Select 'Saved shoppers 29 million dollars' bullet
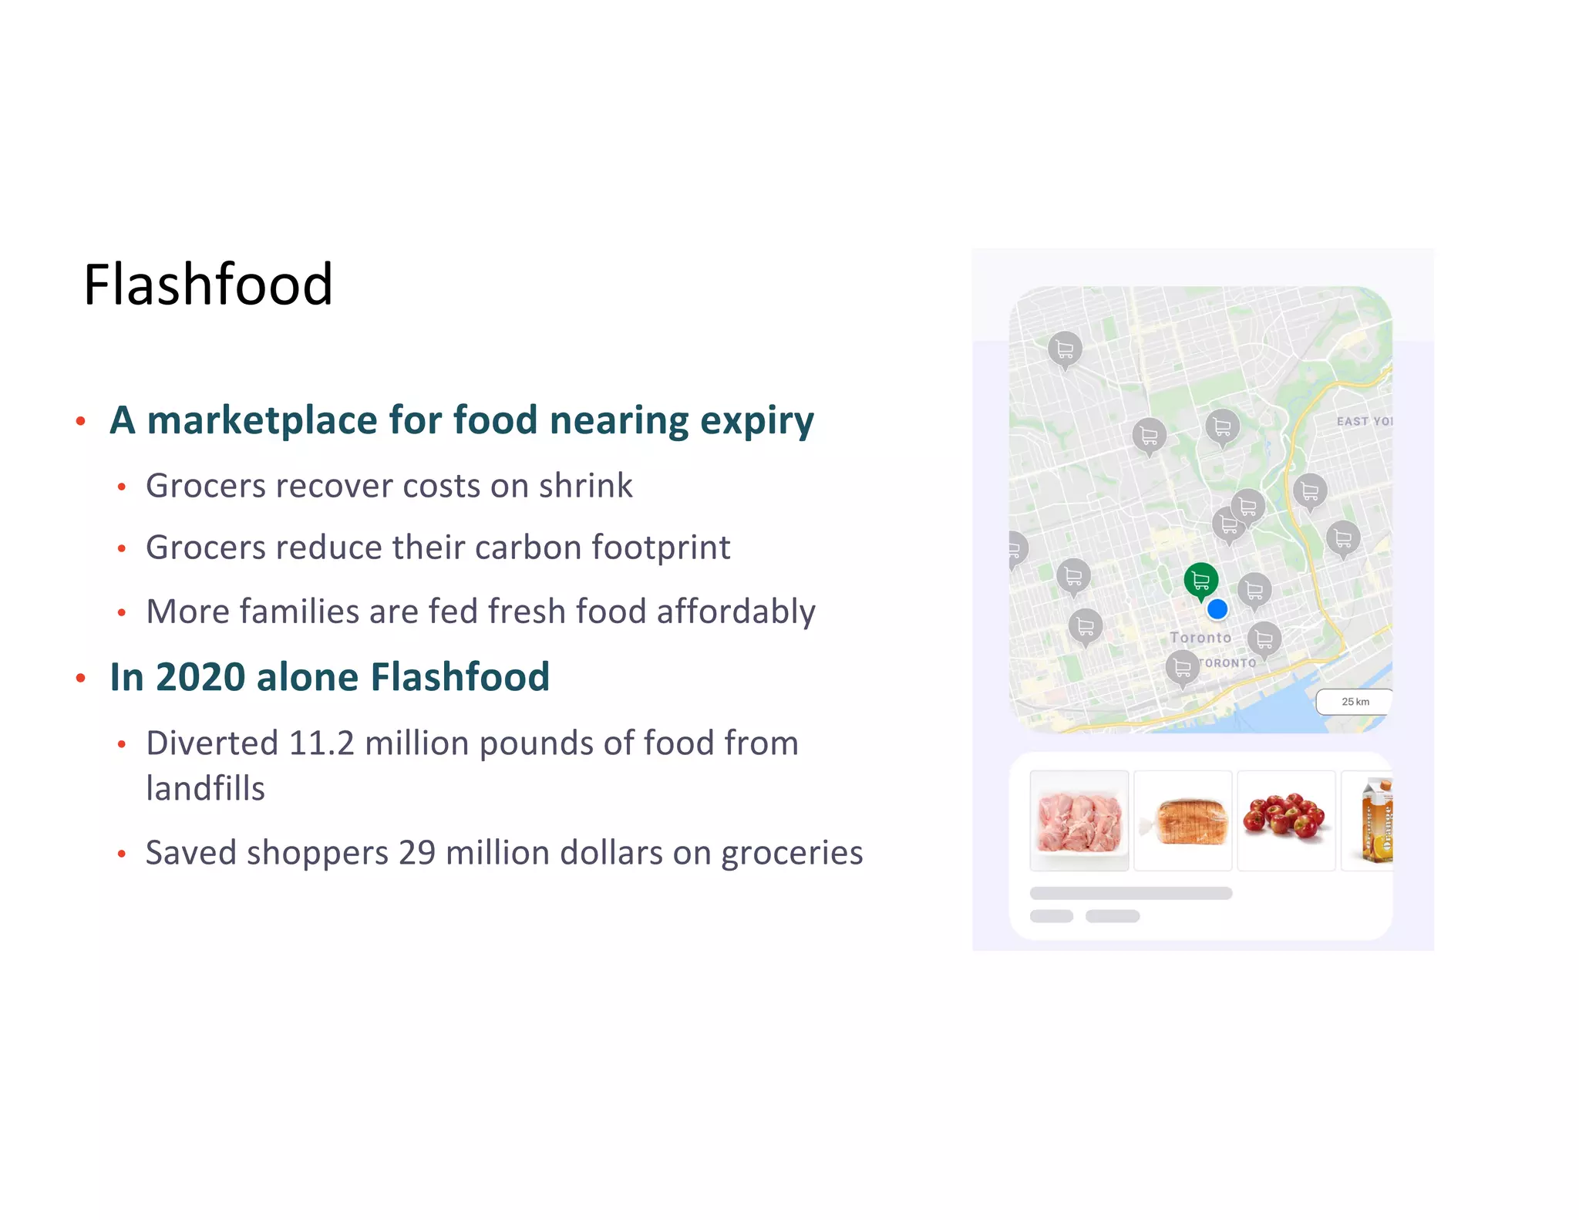The width and height of the screenshot is (1579, 1220). (x=504, y=853)
